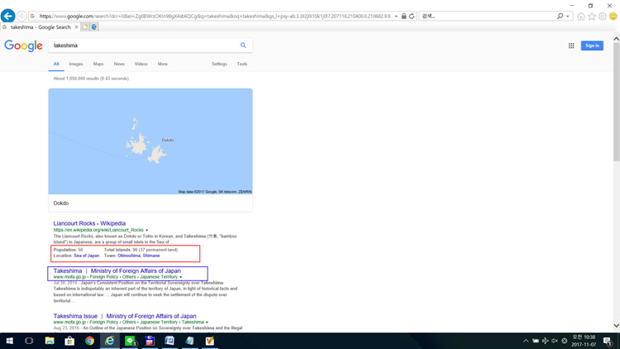Launch Google Chrome from the taskbar
This screenshot has width=620, height=349.
(90, 341)
